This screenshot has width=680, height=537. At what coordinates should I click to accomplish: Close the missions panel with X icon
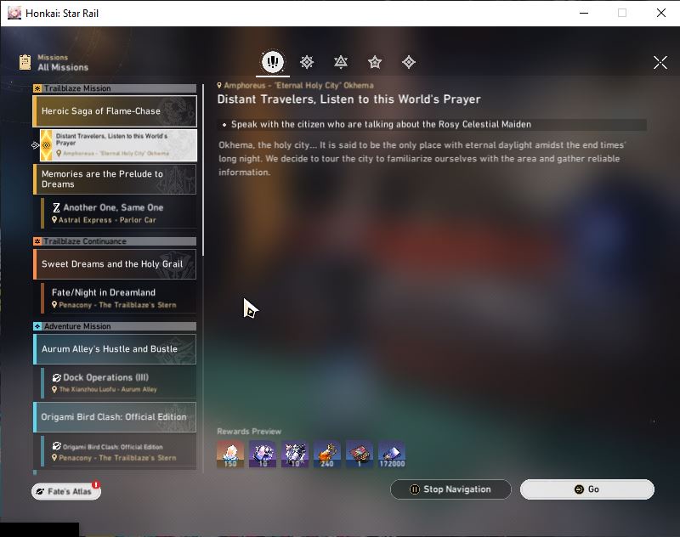(x=660, y=62)
